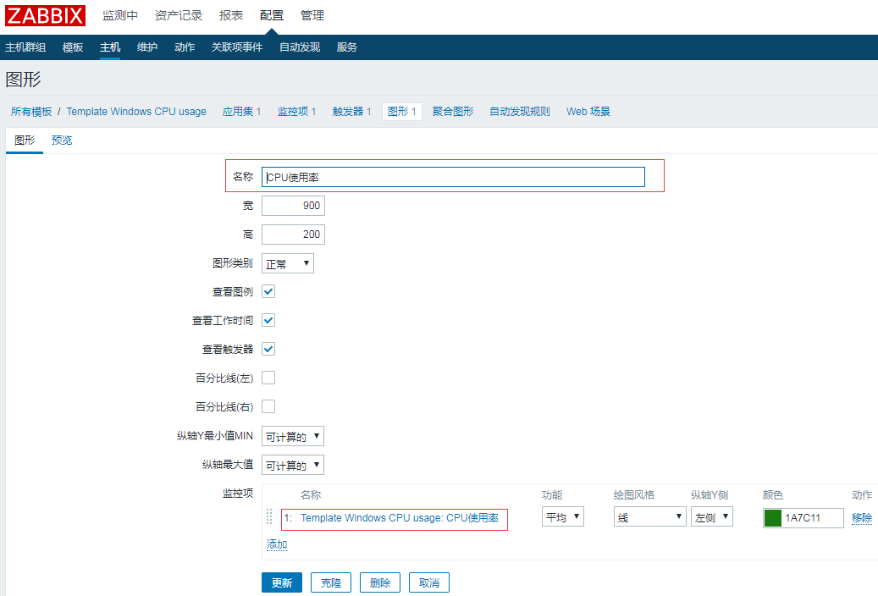878x596 pixels.
Task: Click the 名称 input field
Action: [453, 177]
